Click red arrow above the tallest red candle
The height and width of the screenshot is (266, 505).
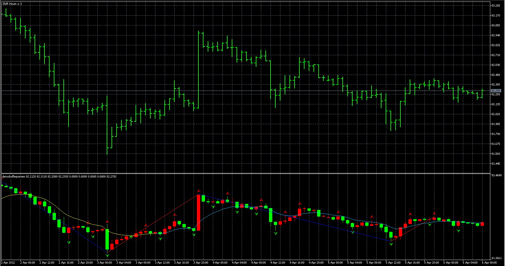pos(198,191)
